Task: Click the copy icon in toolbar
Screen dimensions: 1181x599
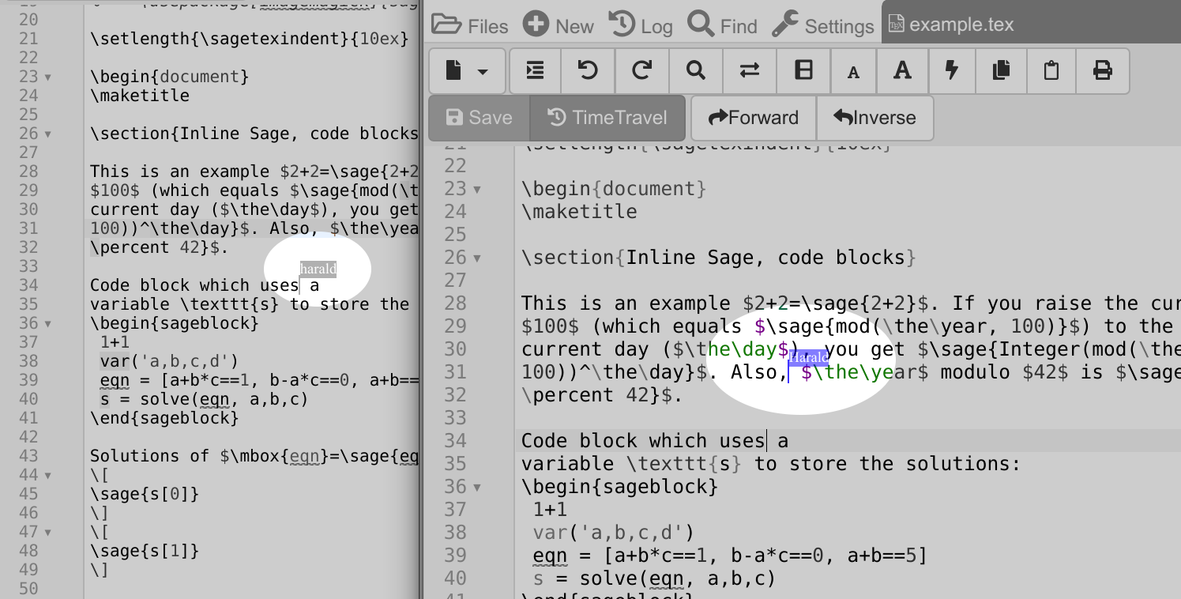Action: [1001, 71]
